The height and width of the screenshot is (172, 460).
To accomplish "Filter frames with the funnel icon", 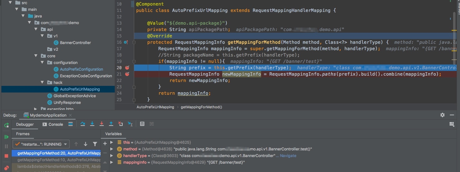I will 95,144.
